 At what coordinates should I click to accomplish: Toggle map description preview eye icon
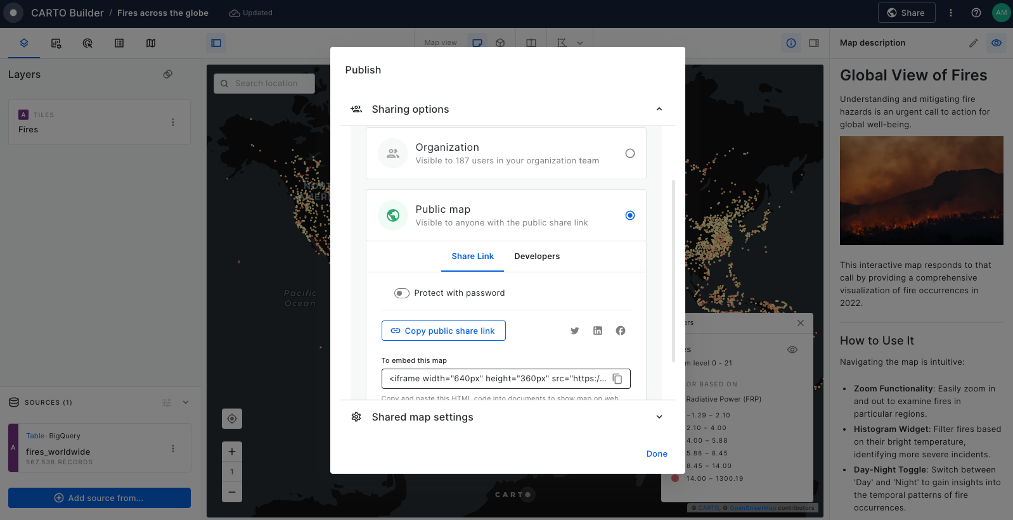pyautogui.click(x=997, y=43)
